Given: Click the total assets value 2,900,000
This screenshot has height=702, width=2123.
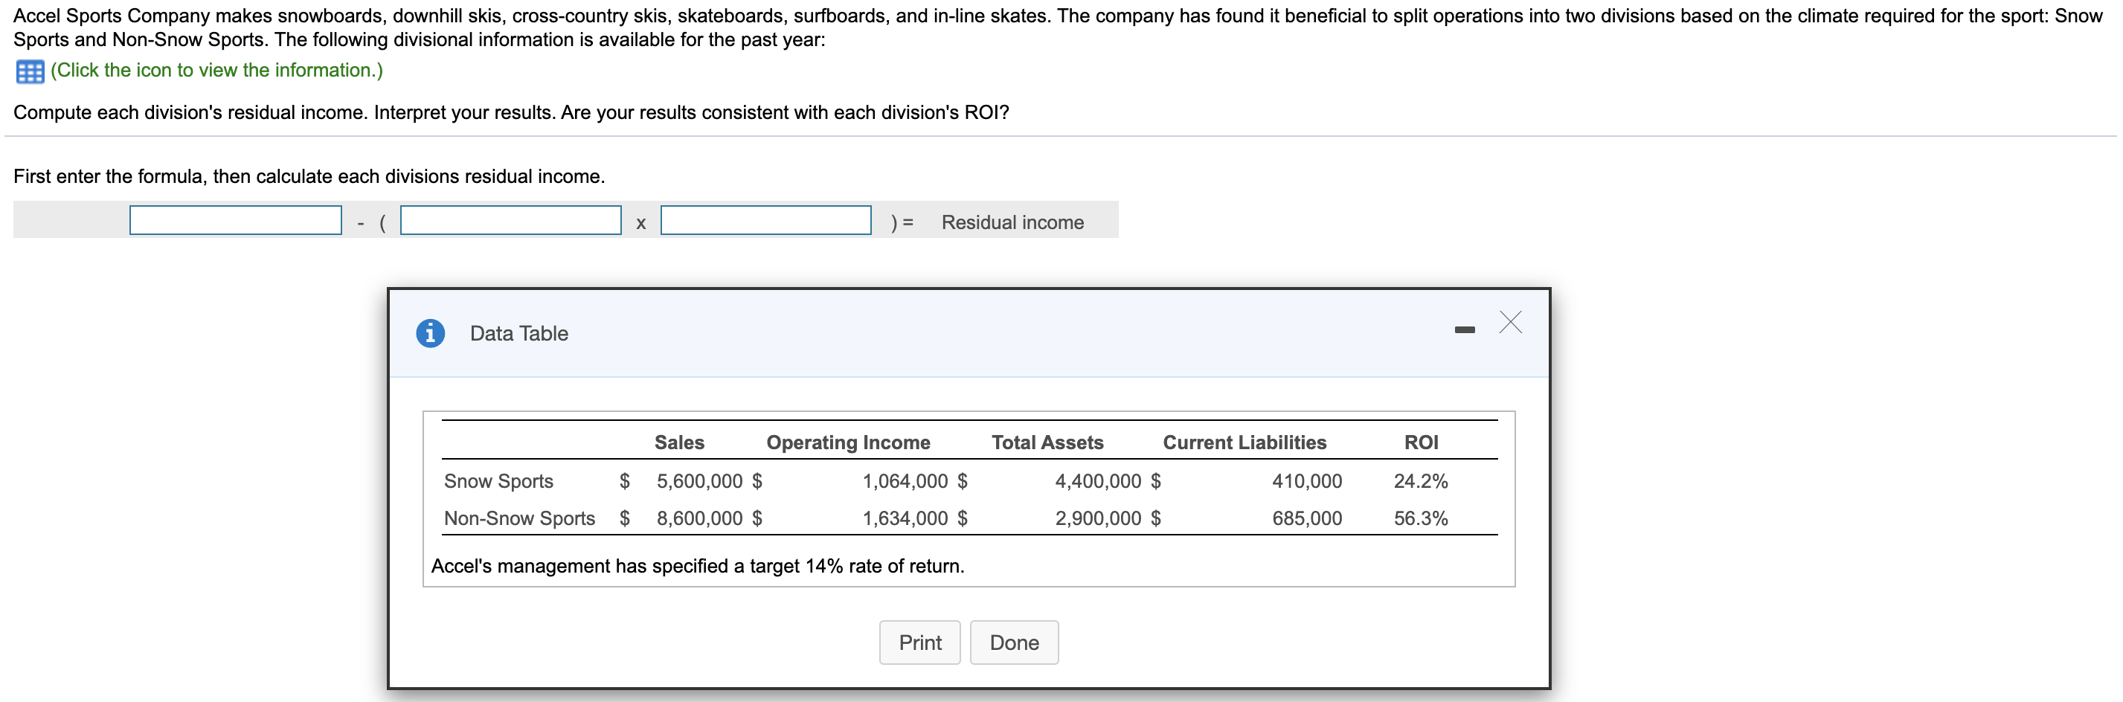Looking at the screenshot, I should pyautogui.click(x=1098, y=518).
